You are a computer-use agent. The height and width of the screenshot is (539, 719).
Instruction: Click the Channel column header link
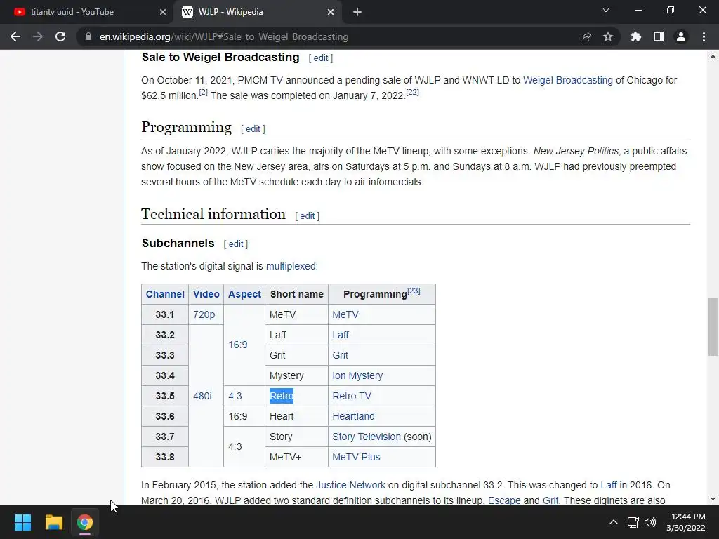(165, 294)
